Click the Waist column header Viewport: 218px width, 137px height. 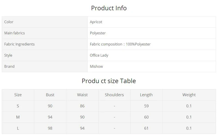point(82,95)
